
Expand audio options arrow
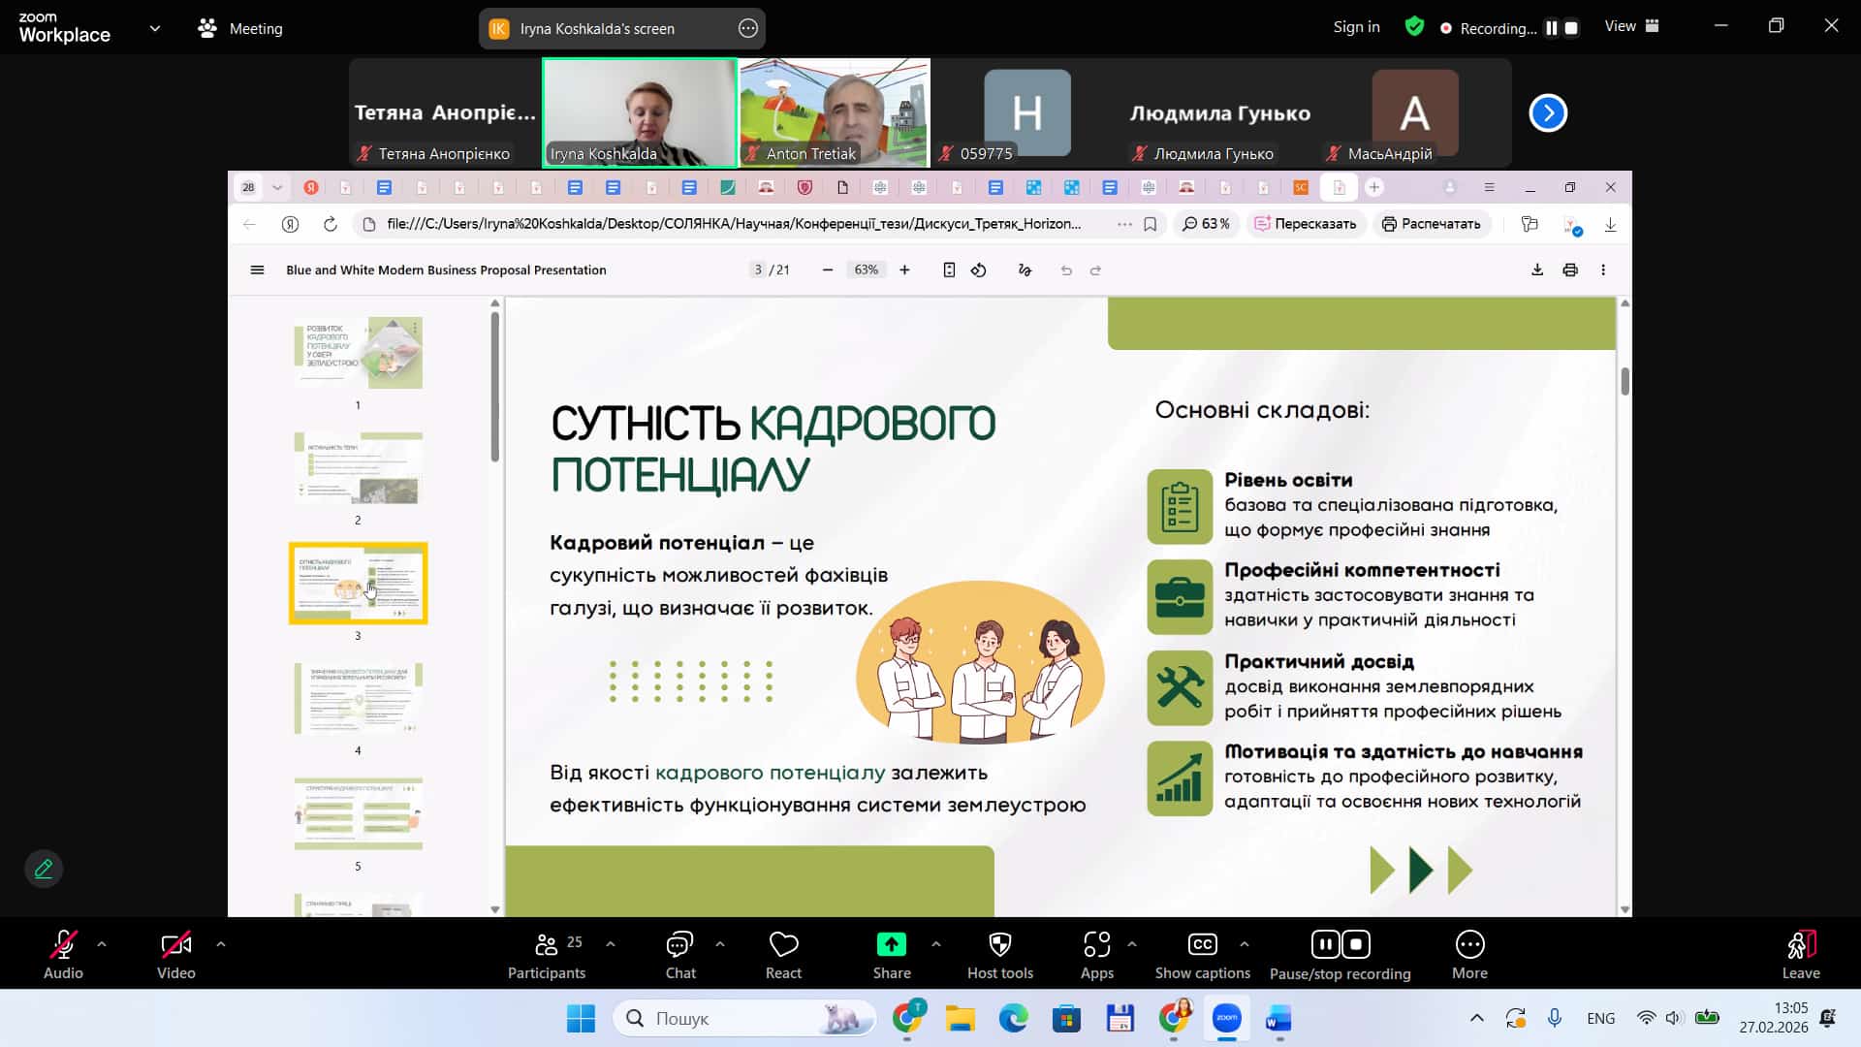tap(102, 943)
